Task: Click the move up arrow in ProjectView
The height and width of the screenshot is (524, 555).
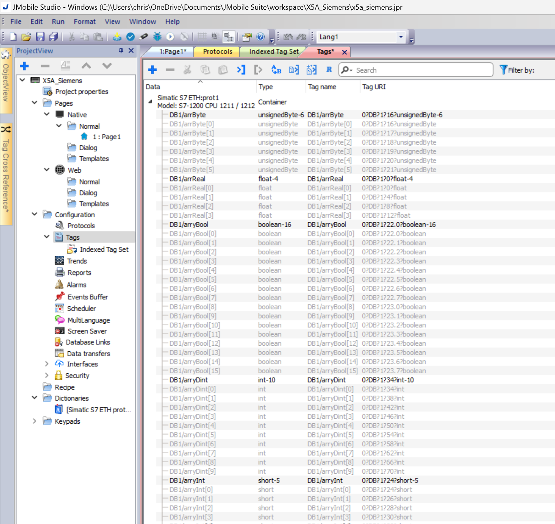Action: coord(86,65)
